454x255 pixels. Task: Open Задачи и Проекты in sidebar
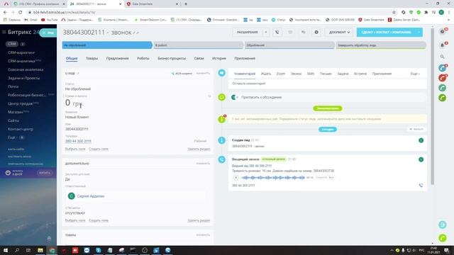23,78
